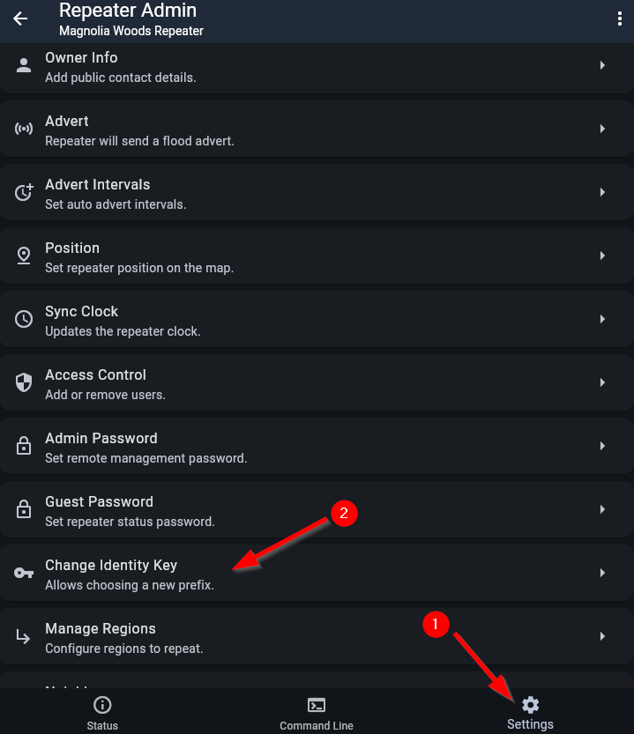Viewport: 634px width, 734px height.
Task: Switch to the Status tab
Action: (x=102, y=711)
